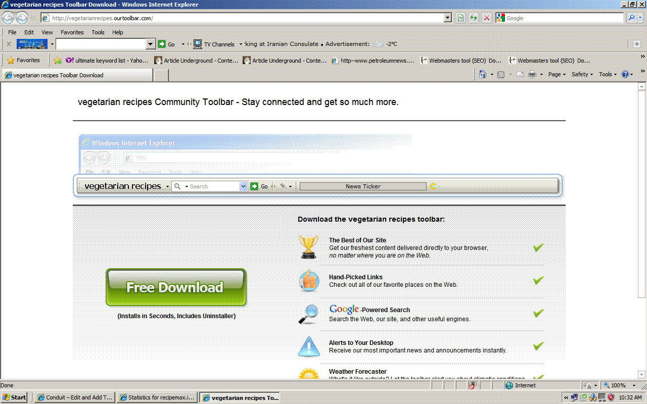The image size is (647, 404).
Task: Click the Internet zone globe icon
Action: click(510, 385)
